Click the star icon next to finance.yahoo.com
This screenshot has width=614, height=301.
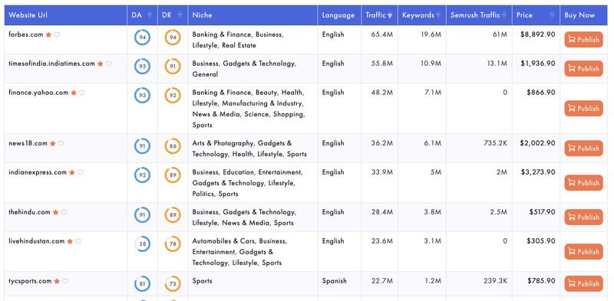[74, 93]
